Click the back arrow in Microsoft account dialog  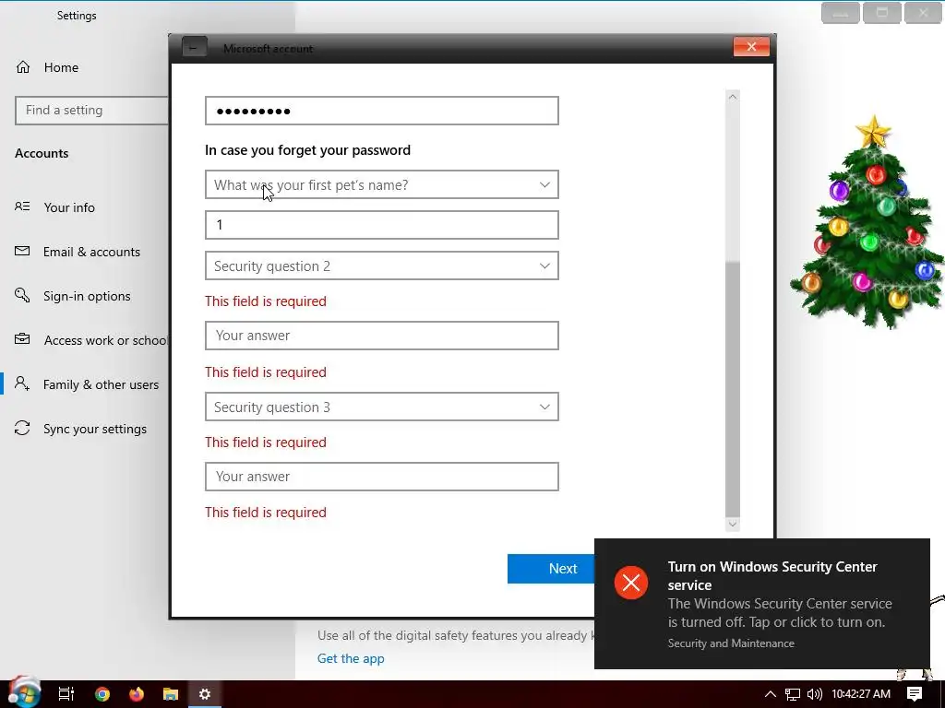click(194, 47)
